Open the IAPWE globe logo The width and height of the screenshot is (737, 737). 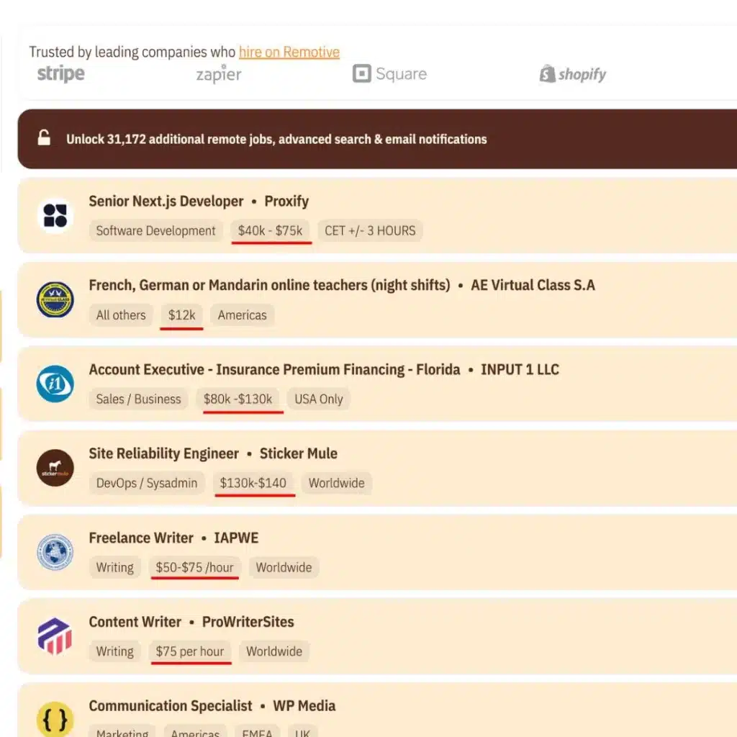click(x=55, y=552)
